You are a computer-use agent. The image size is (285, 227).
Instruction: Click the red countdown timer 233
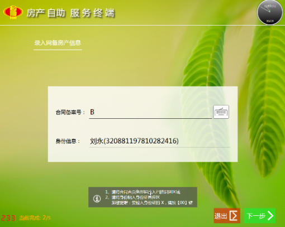[x=8, y=218]
